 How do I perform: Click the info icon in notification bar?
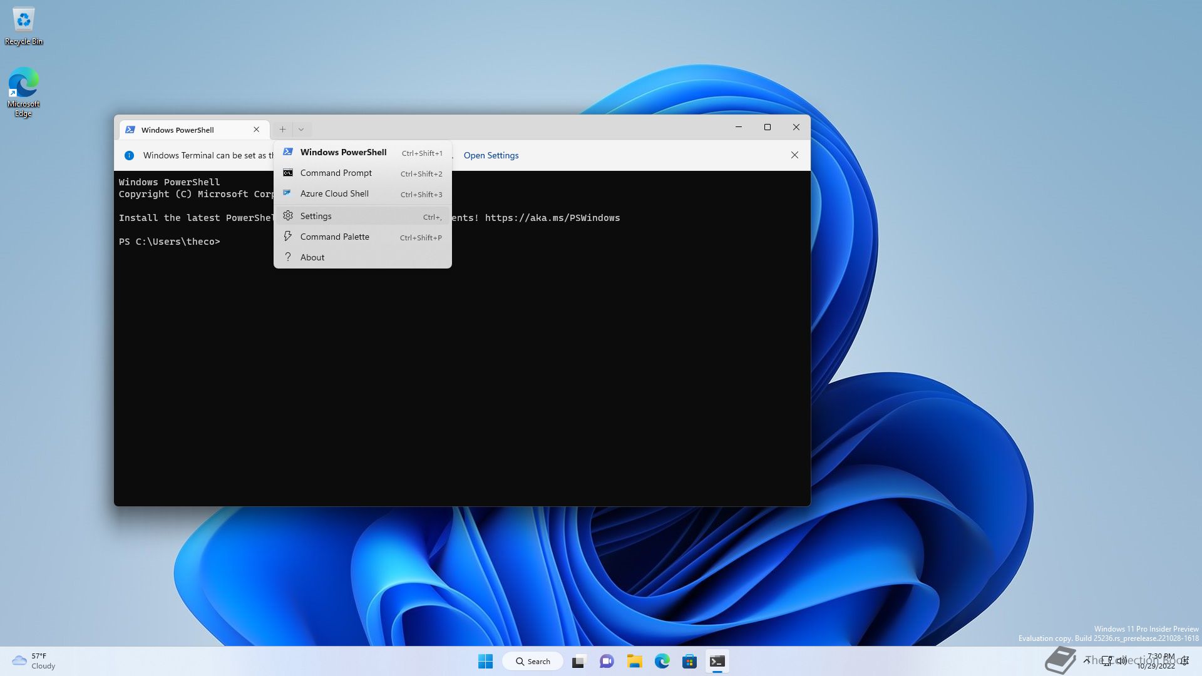click(129, 155)
